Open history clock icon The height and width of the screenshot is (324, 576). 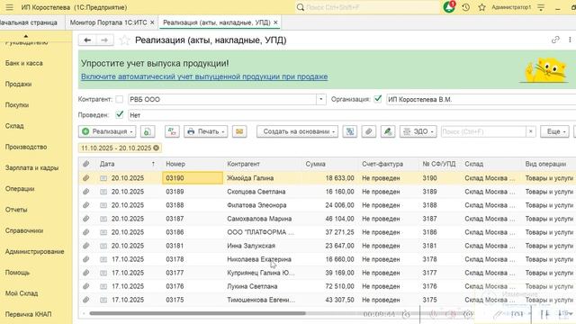466,7
